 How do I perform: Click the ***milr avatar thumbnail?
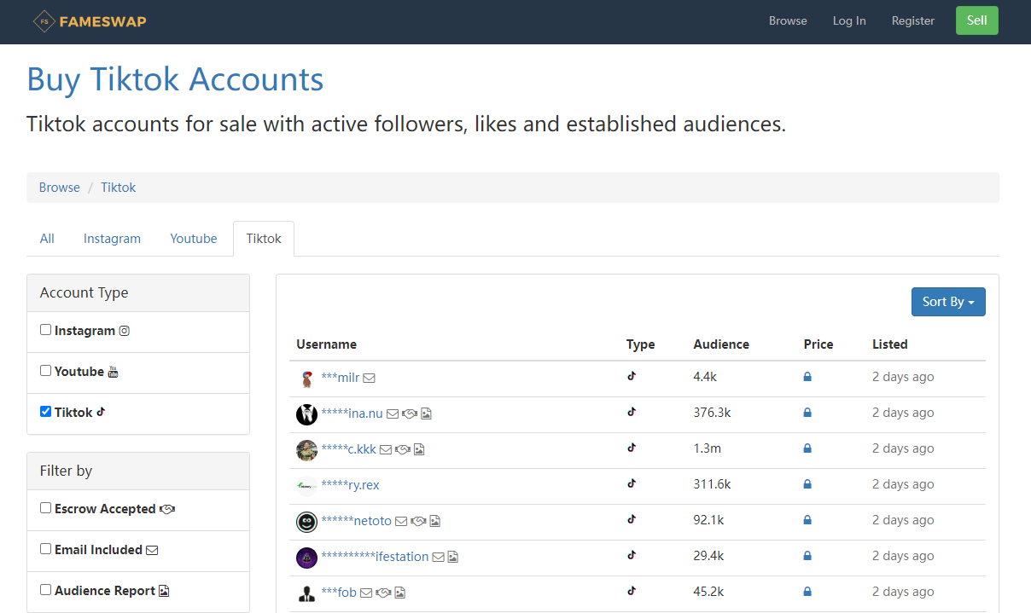tap(306, 379)
